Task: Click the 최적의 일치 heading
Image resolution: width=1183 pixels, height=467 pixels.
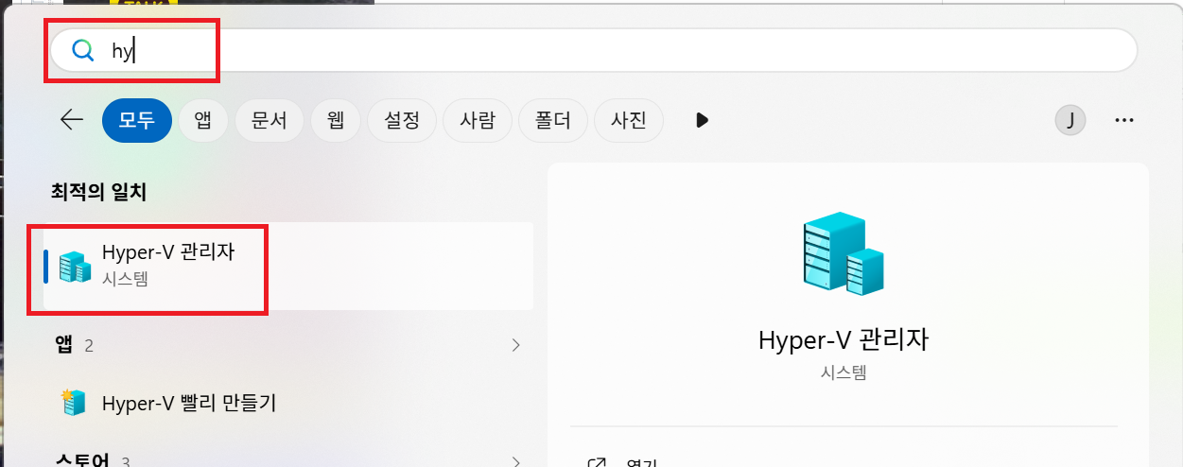Action: click(99, 192)
